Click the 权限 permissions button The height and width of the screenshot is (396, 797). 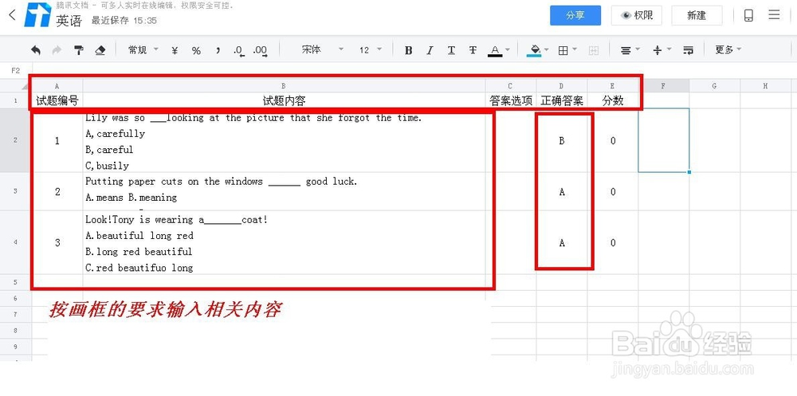click(x=636, y=16)
